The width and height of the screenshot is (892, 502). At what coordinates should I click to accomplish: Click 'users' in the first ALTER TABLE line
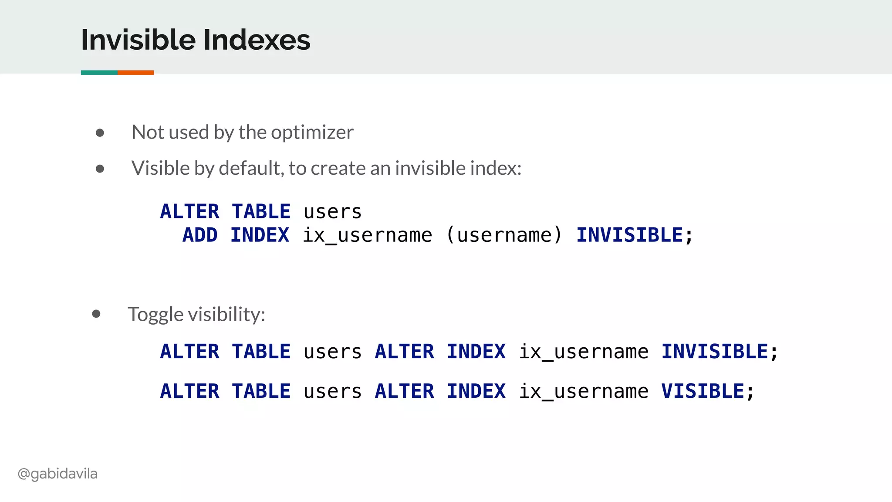pos(332,212)
